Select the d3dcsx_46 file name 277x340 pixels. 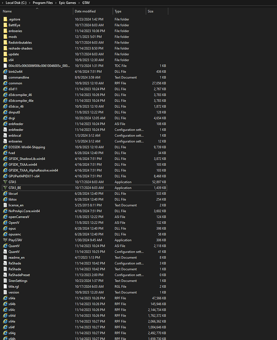[16, 106]
